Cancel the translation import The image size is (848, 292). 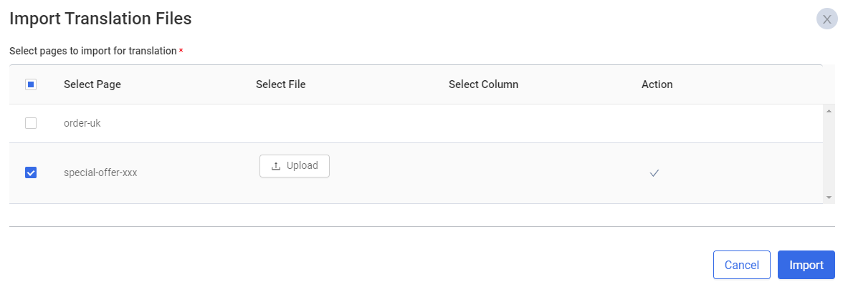[x=741, y=265]
